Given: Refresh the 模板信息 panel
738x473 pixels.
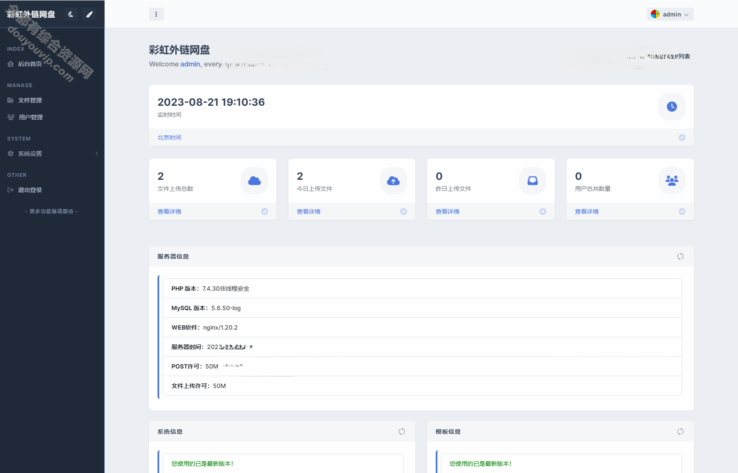Looking at the screenshot, I should coord(680,432).
